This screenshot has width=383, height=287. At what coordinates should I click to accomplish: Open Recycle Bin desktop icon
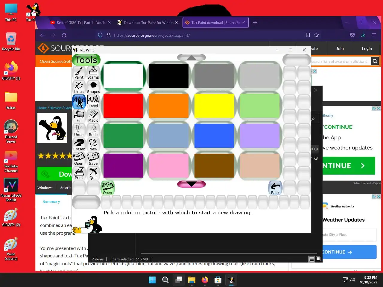tap(11, 42)
